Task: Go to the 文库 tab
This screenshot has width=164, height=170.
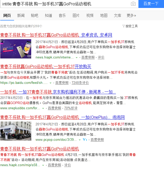Action: 117,15
